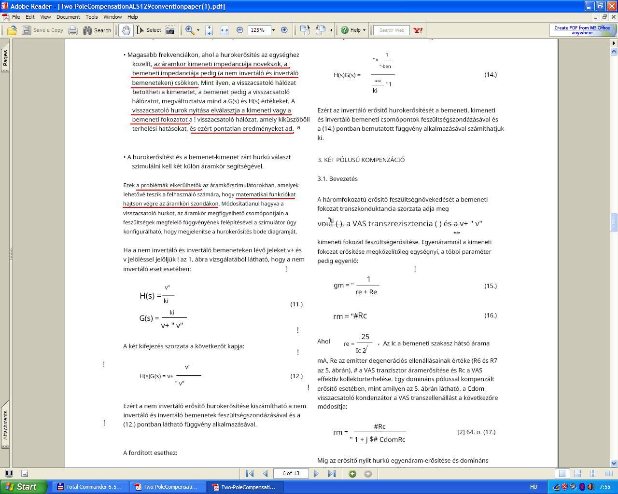
Task: Pick the Zoom In magnifier tool
Action: click(190, 30)
